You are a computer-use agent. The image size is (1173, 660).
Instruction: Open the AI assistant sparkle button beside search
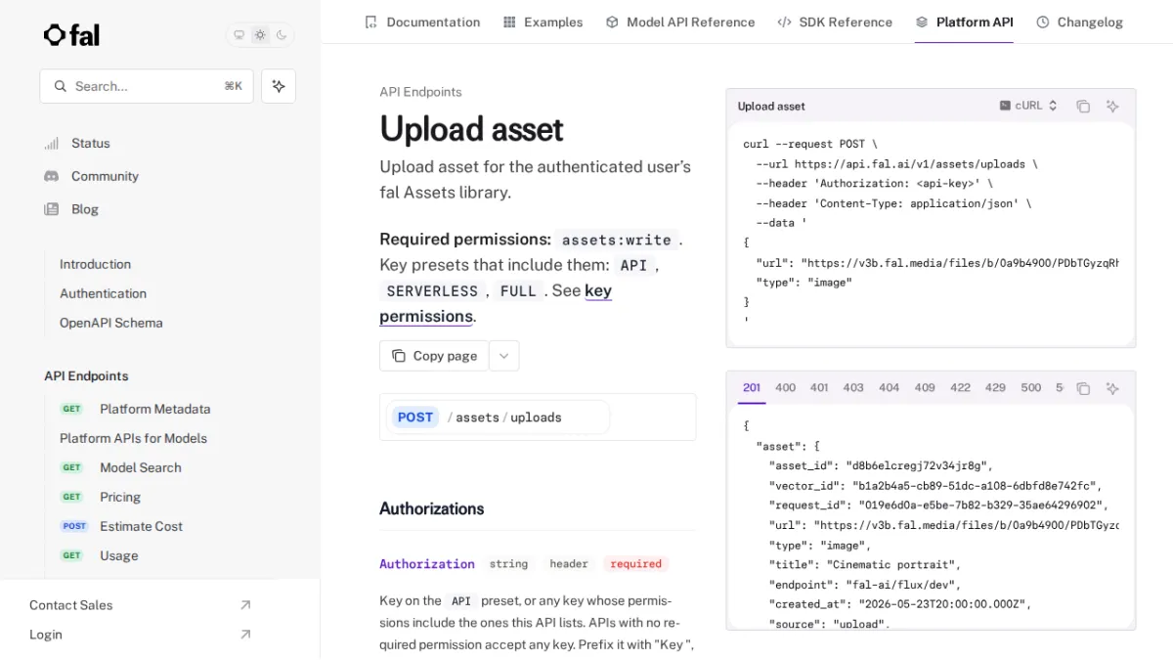pos(279,86)
